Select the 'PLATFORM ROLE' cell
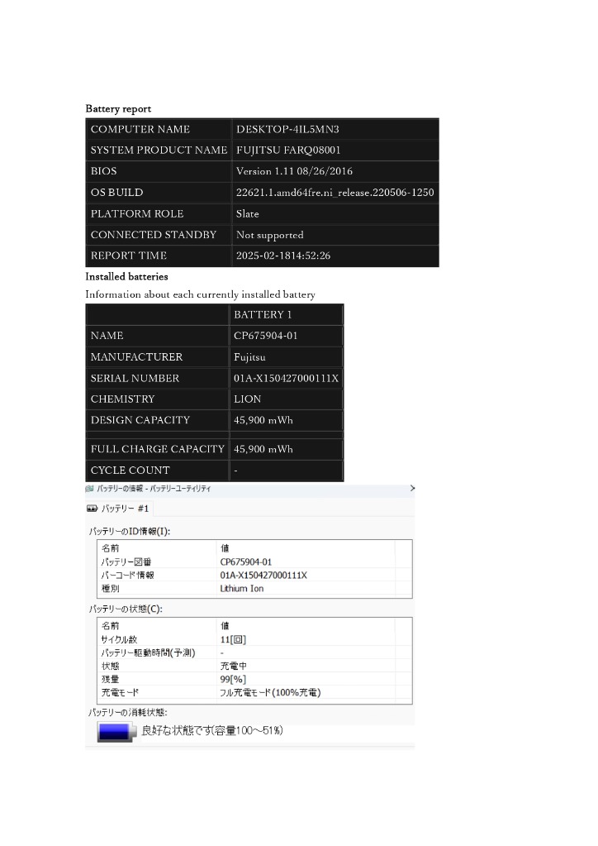This screenshot has width=598, height=846. coord(159,213)
